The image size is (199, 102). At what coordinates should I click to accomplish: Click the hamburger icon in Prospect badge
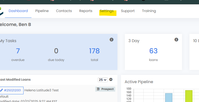click(98, 89)
